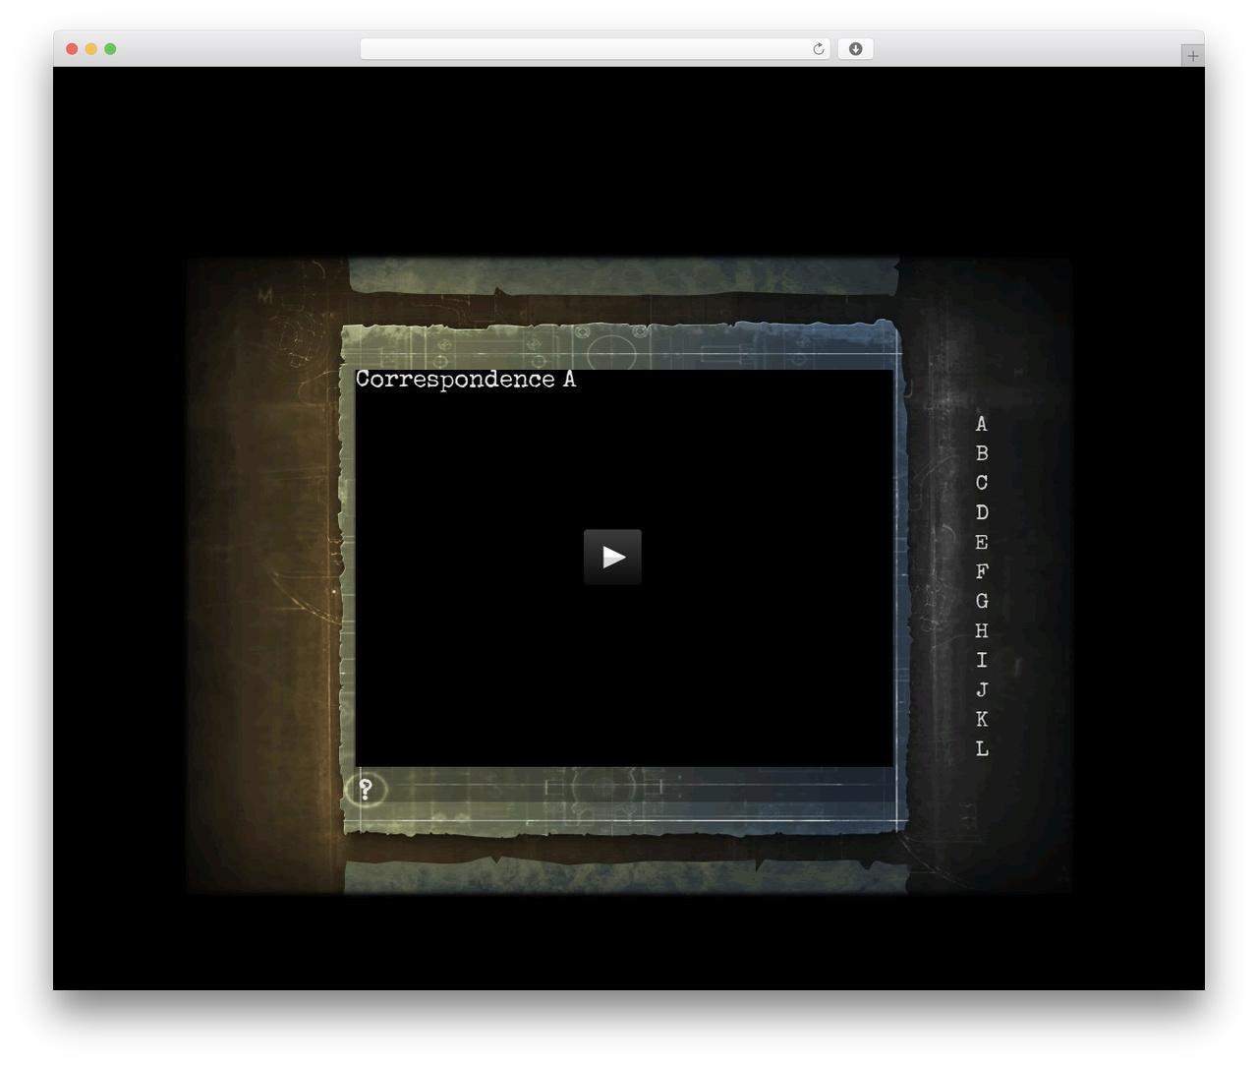Focus the browser address bar
Viewport: 1258px width, 1066px height.
tap(595, 49)
